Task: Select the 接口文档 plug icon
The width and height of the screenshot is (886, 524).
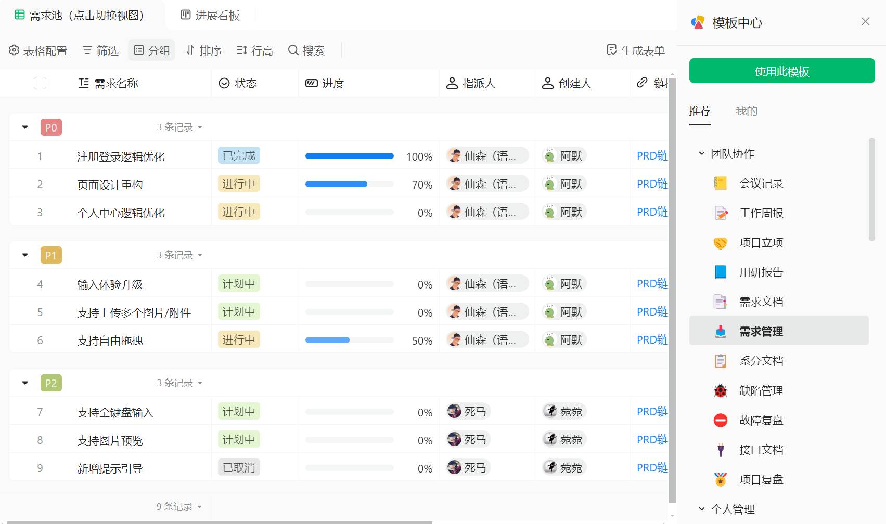Action: pyautogui.click(x=720, y=450)
